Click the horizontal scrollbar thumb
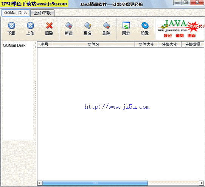The height and width of the screenshot is (187, 205). click(95, 183)
